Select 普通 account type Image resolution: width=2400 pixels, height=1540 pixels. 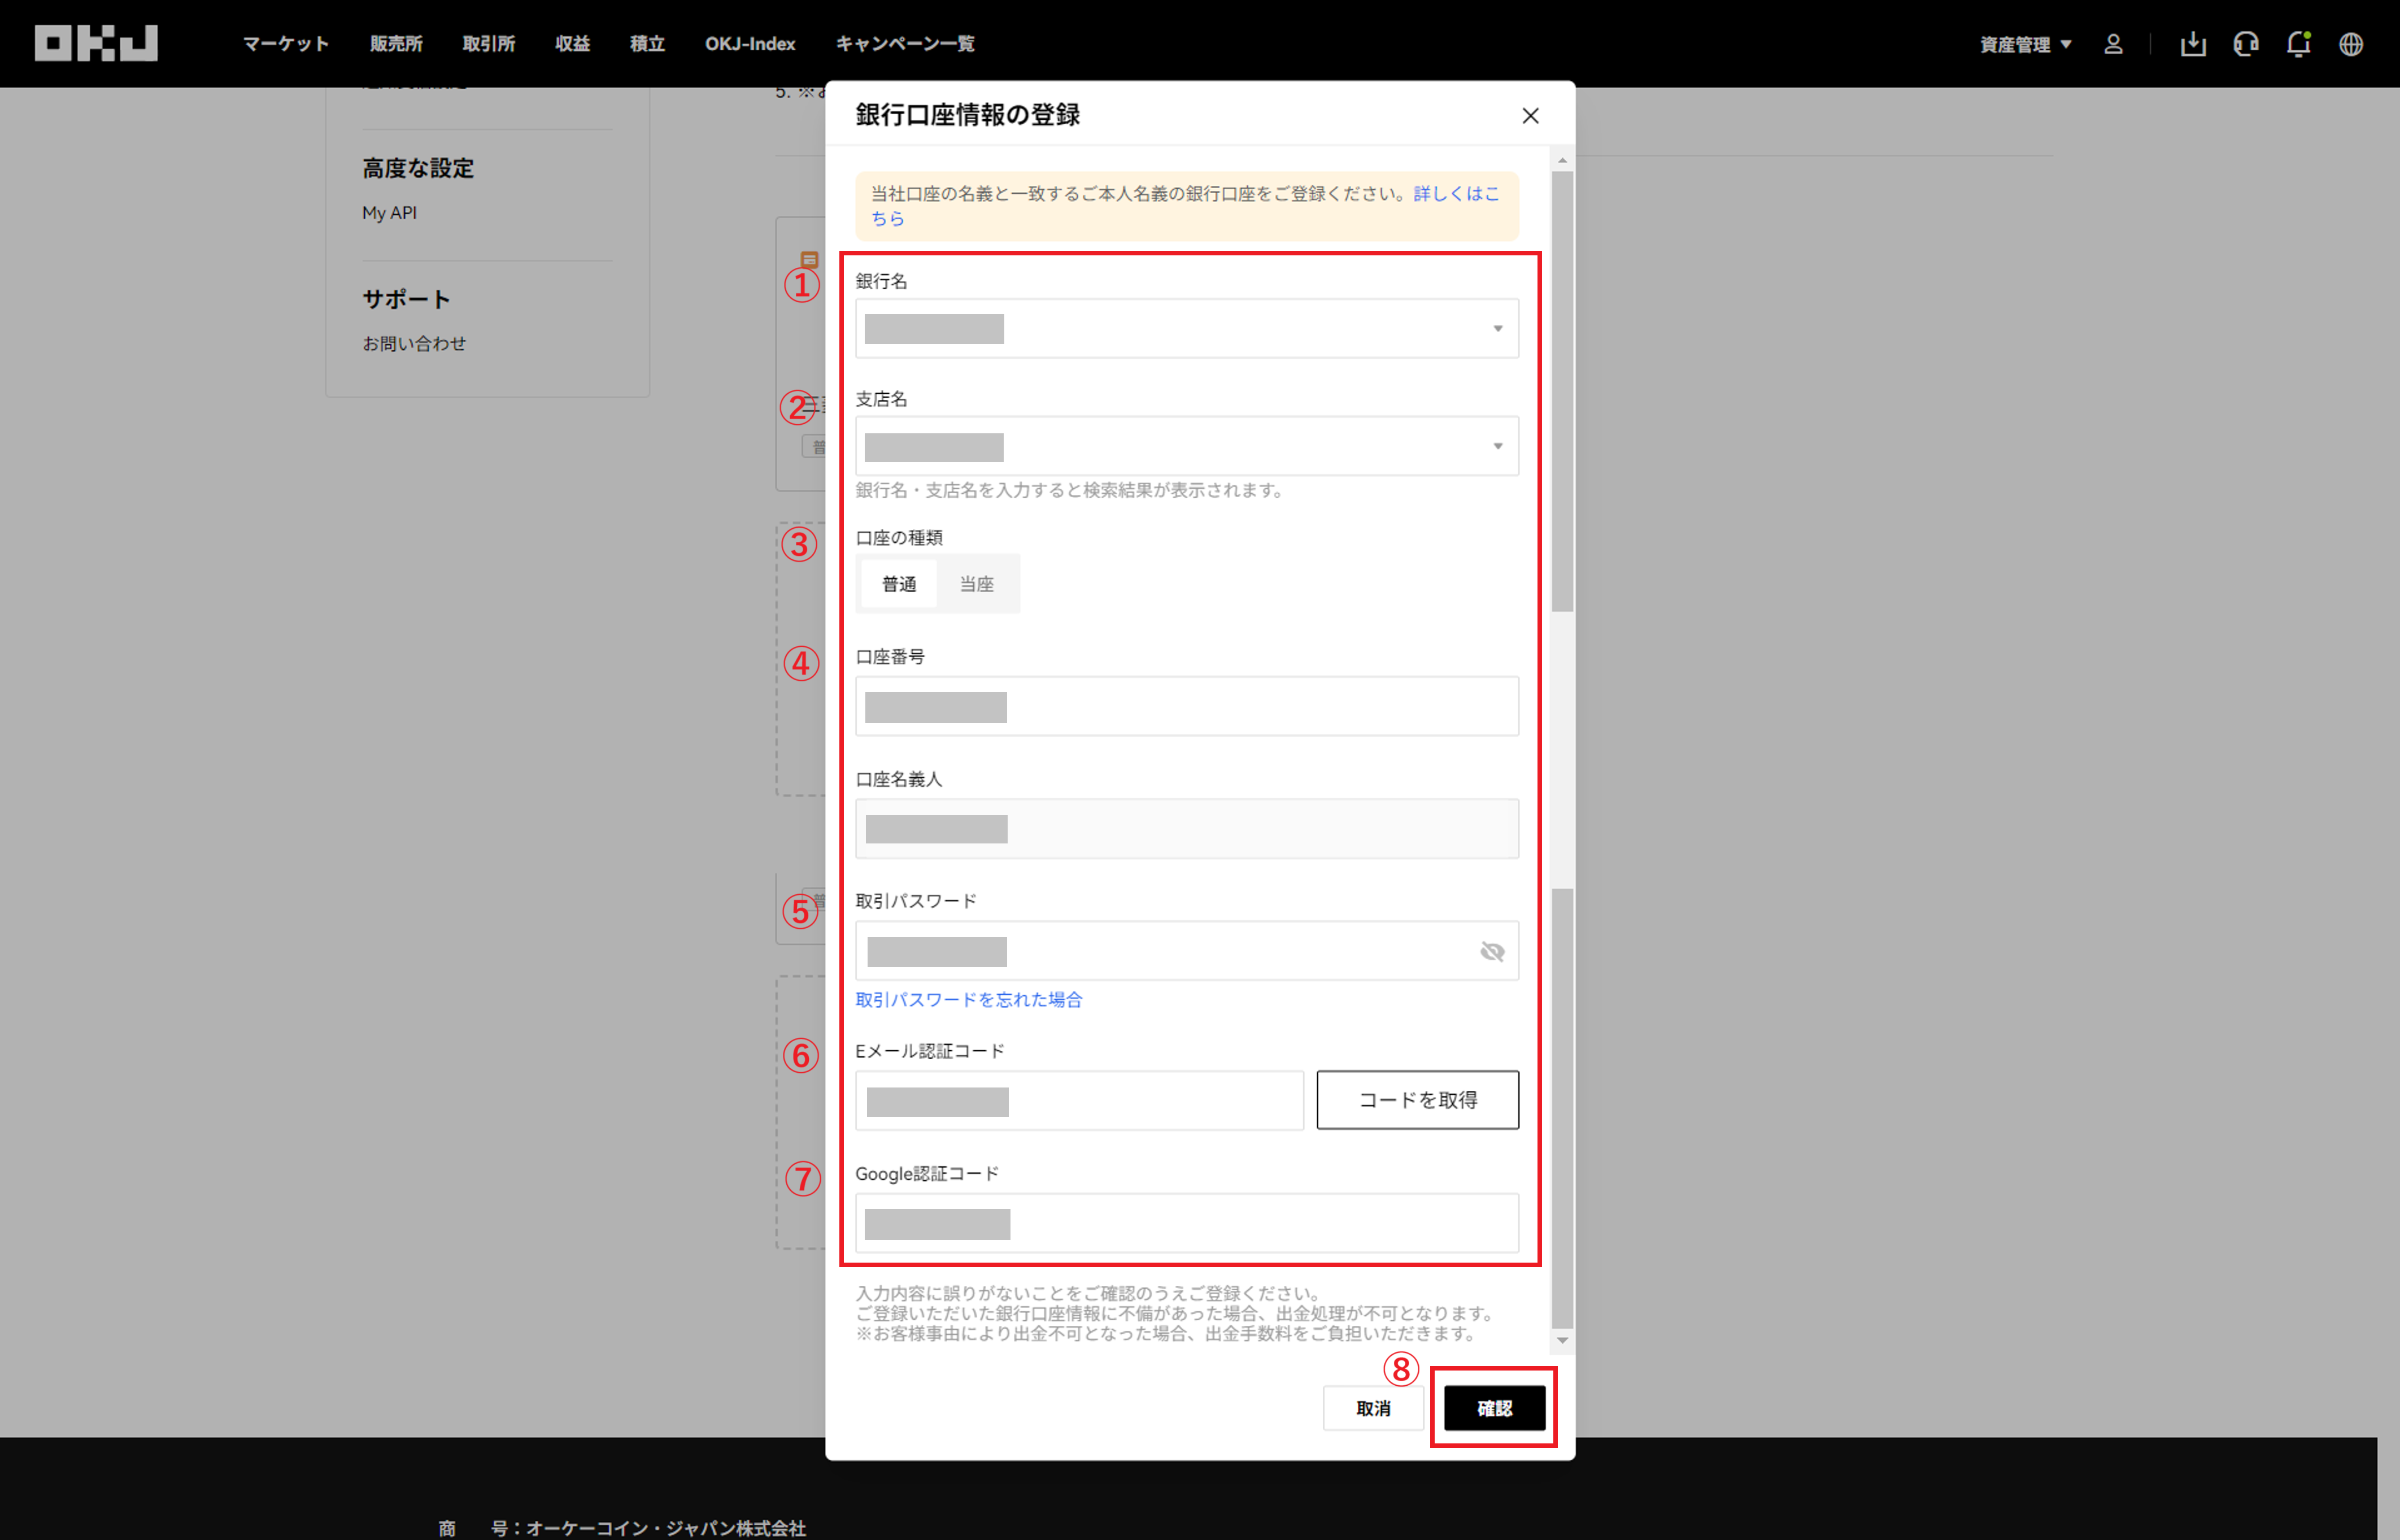[x=899, y=584]
